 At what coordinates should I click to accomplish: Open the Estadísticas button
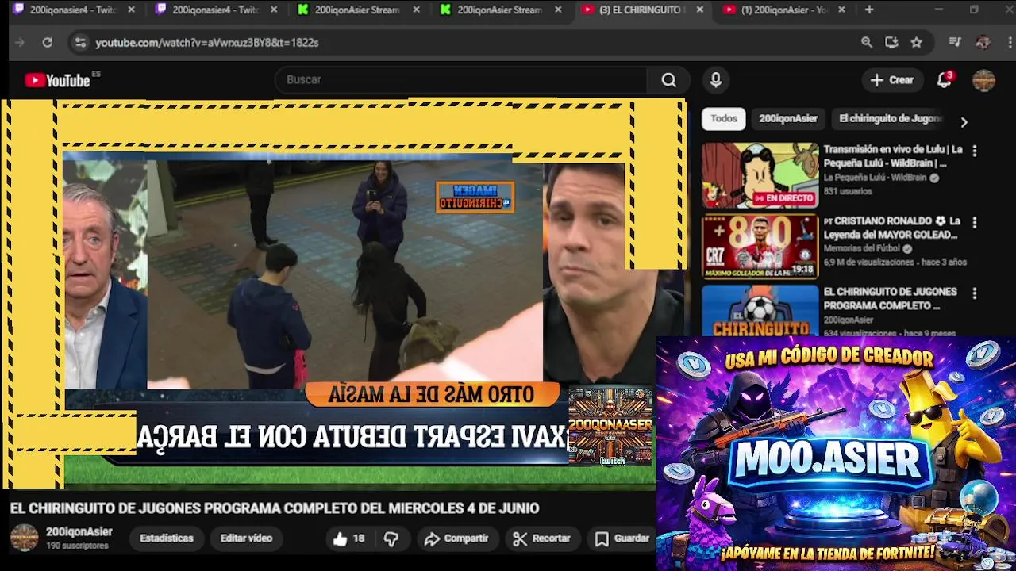point(167,538)
